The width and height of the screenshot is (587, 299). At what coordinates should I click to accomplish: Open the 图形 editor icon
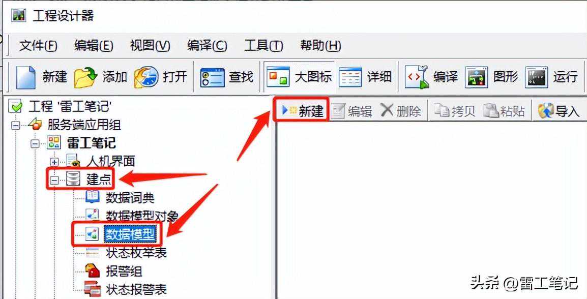(476, 77)
